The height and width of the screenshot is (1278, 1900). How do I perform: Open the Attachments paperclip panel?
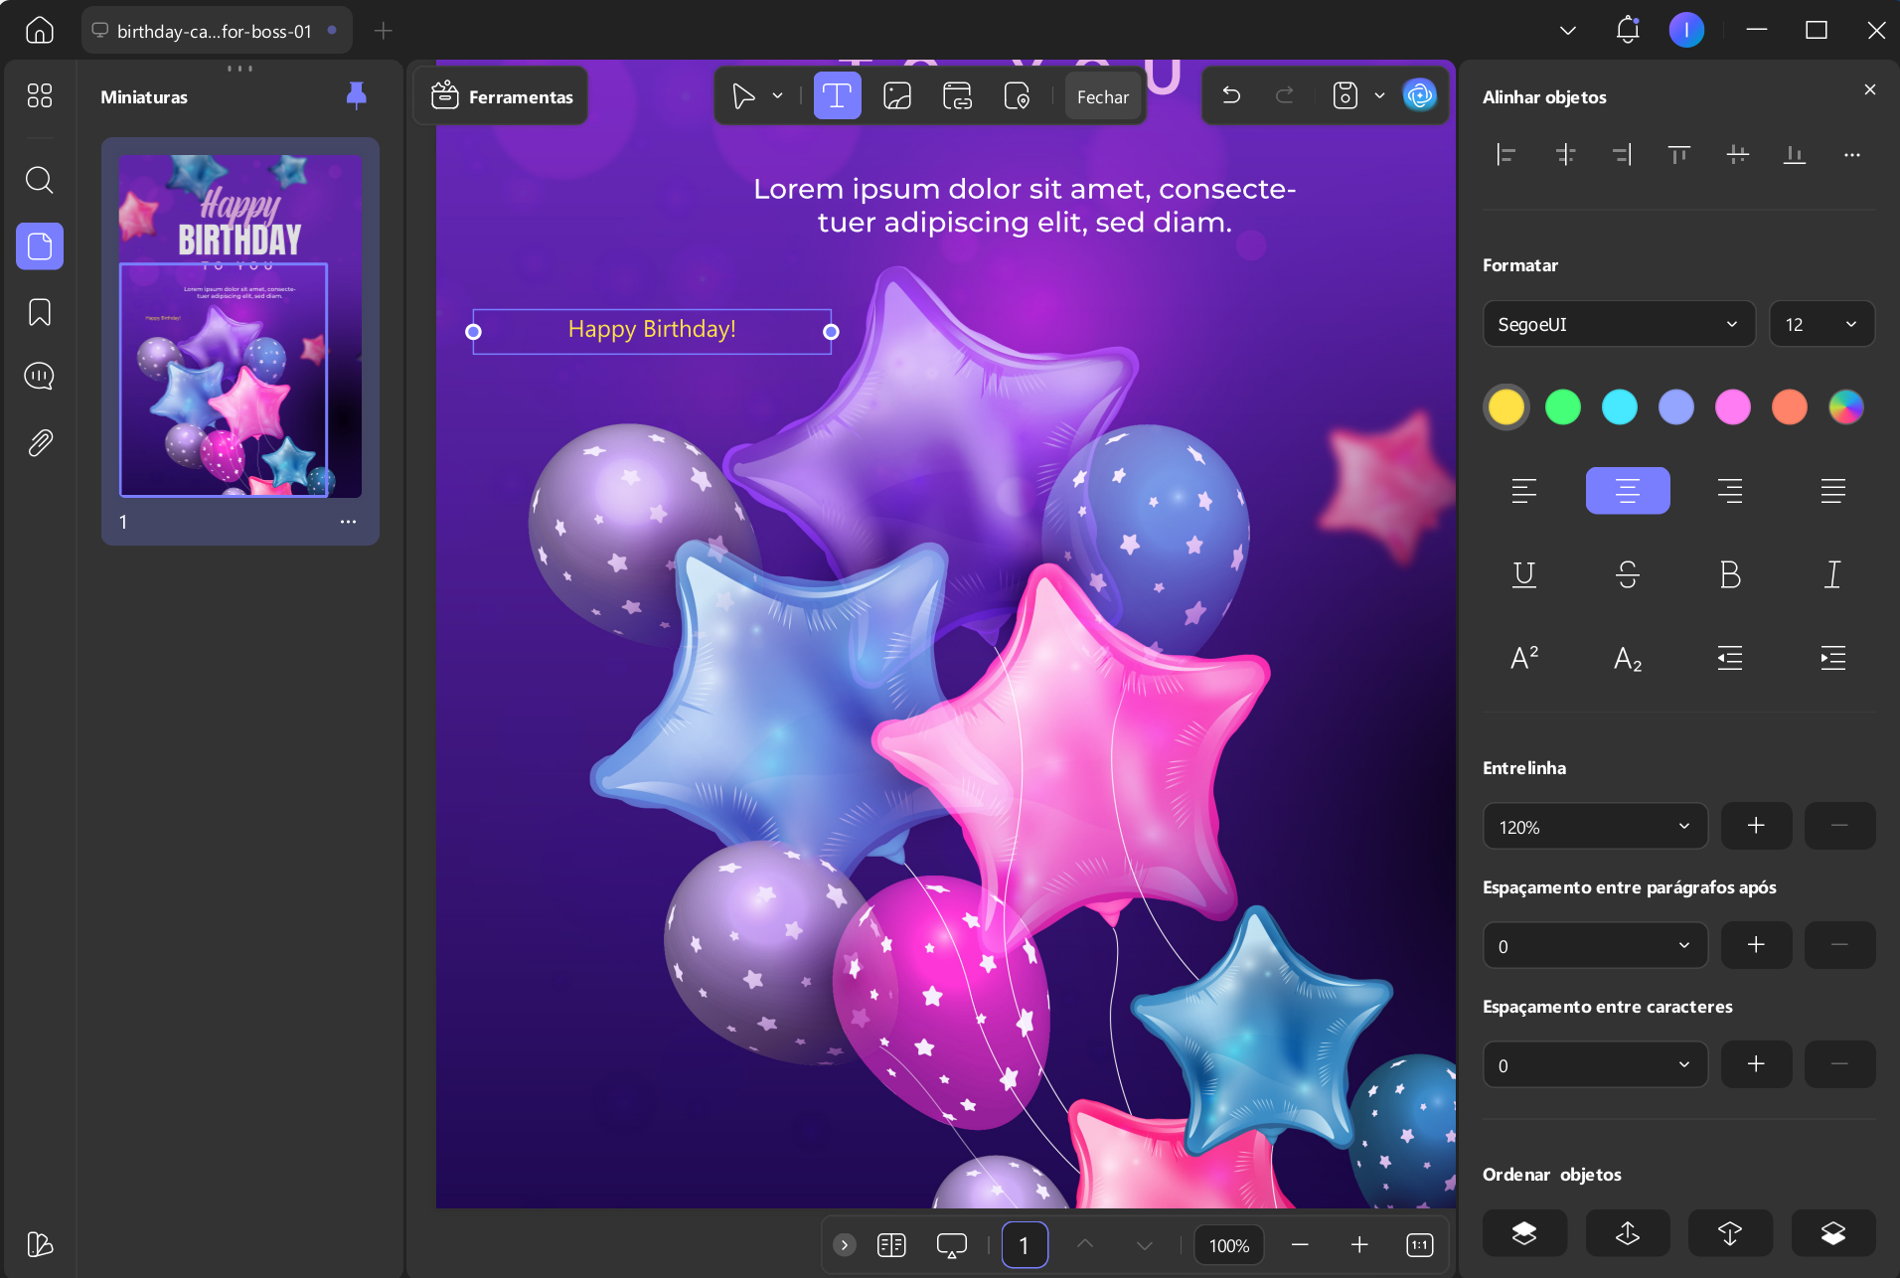pos(40,442)
